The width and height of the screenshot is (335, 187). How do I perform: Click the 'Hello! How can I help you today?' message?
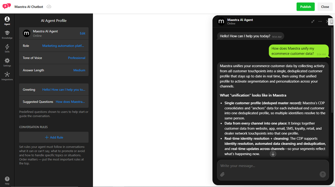[250, 36]
